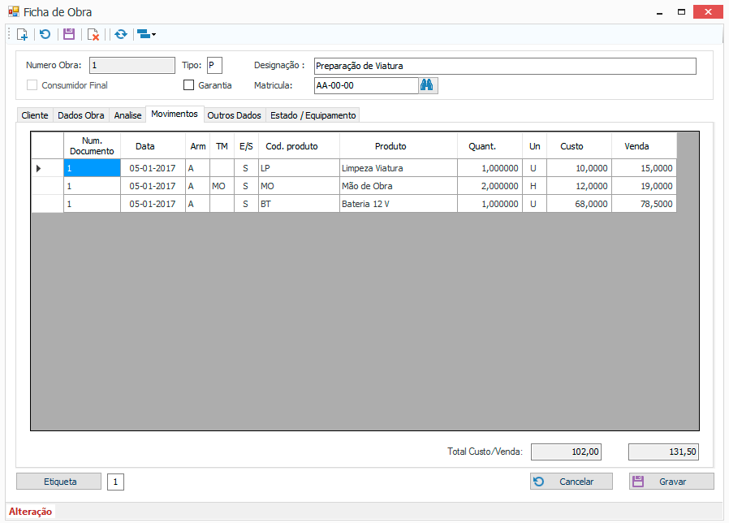Click the undo arrow icon in toolbar
This screenshot has height=523, width=729.
point(45,34)
